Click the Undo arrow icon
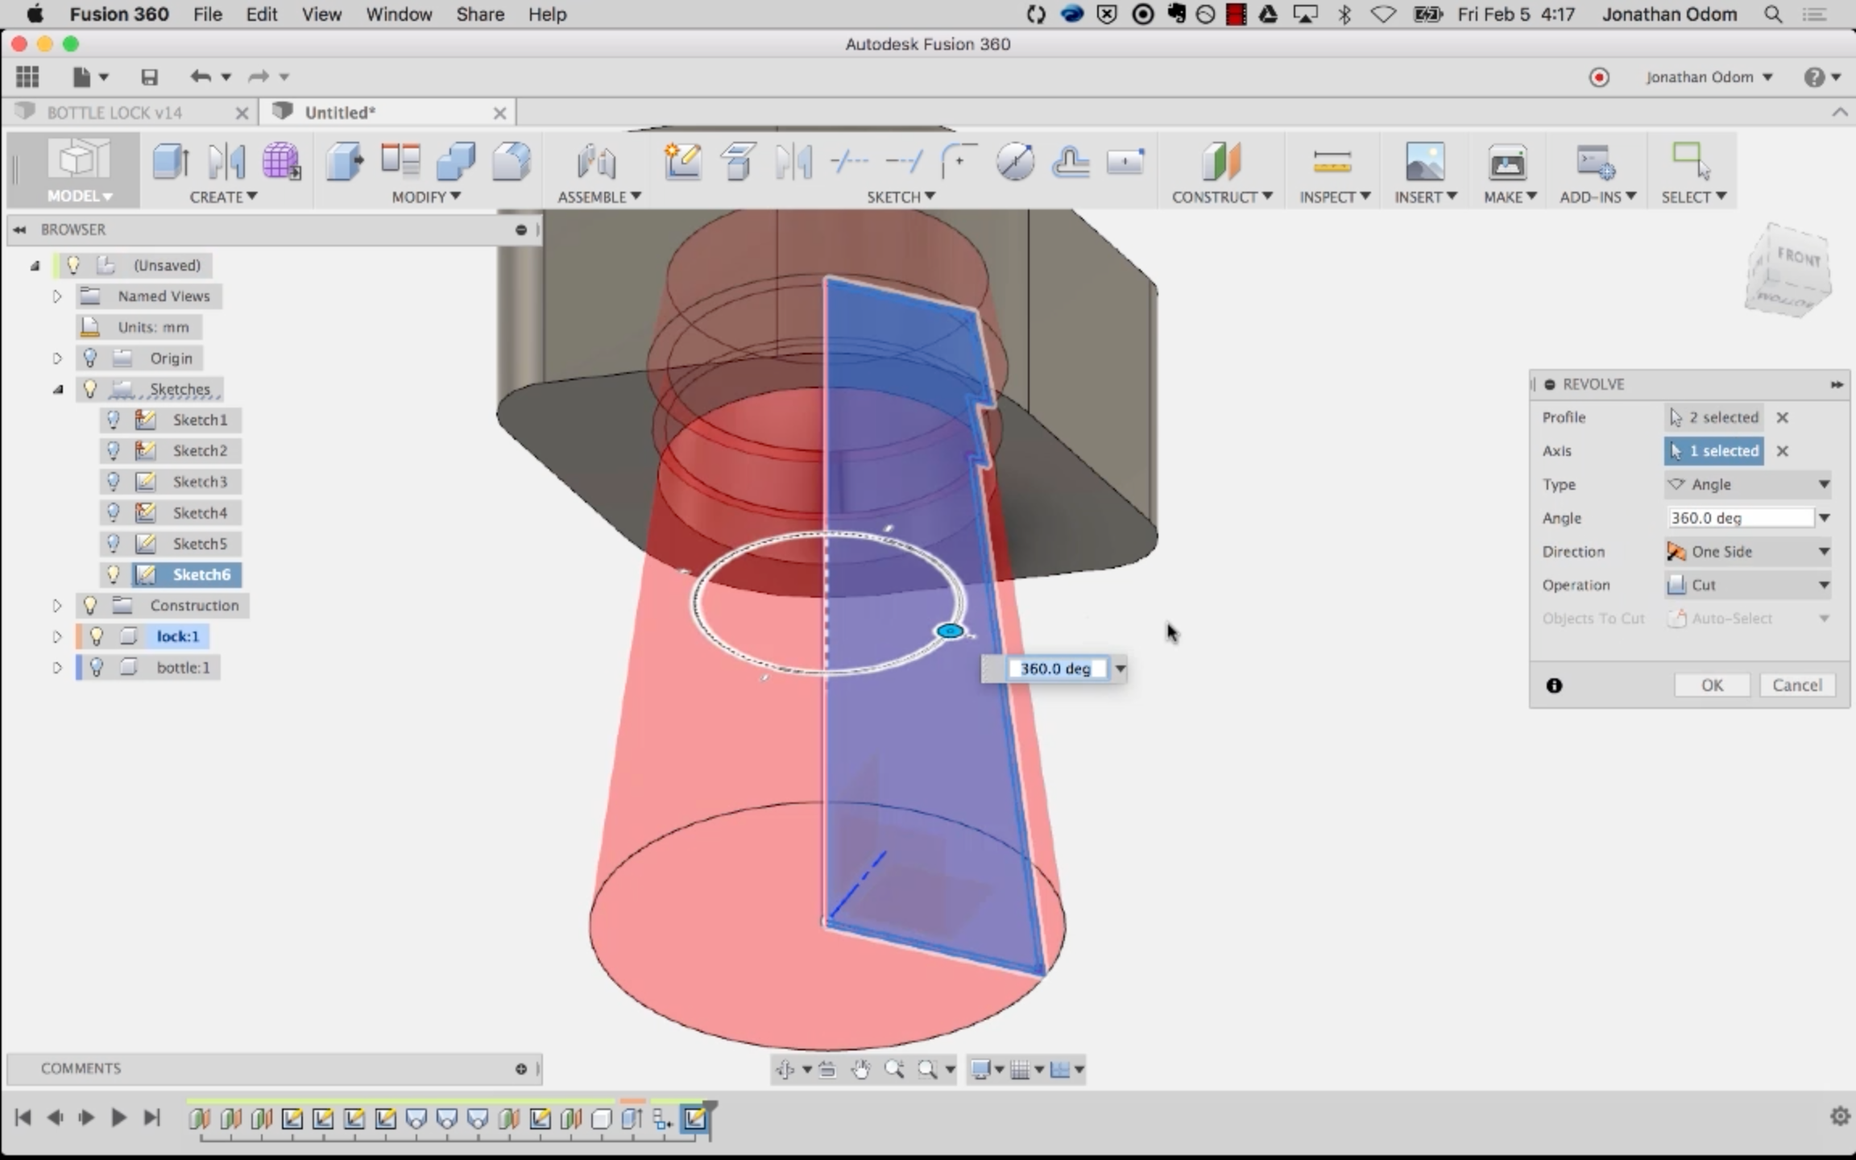Image resolution: width=1856 pixels, height=1160 pixels. point(201,77)
